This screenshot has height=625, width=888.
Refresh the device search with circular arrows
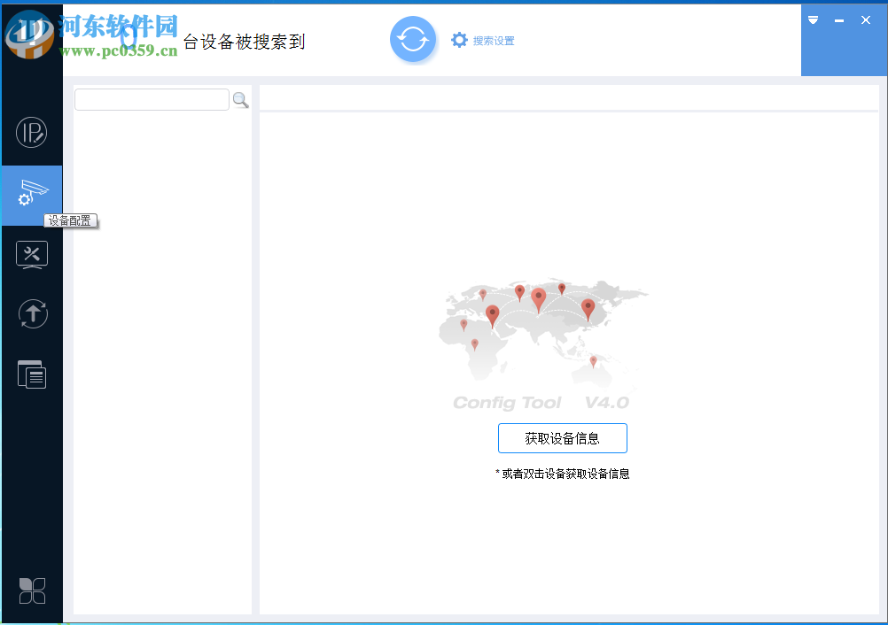(413, 39)
